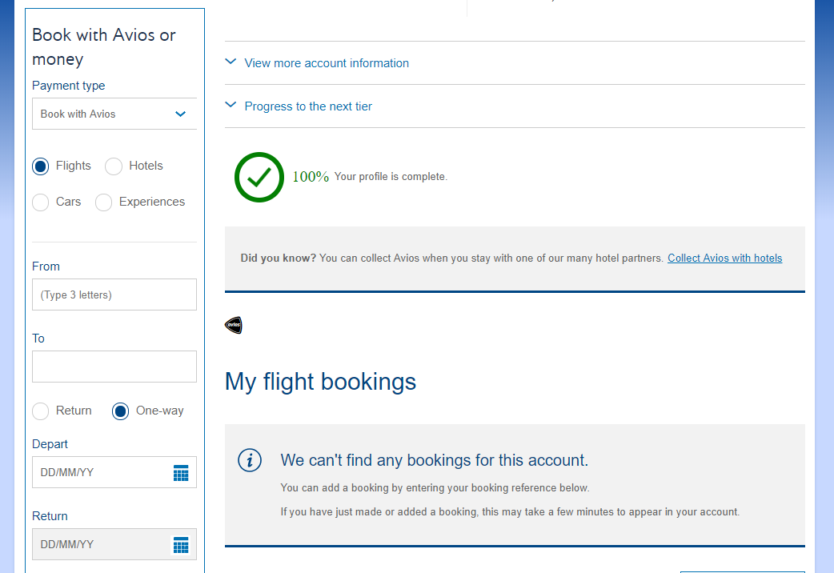Image resolution: width=834 pixels, height=573 pixels.
Task: Select the Flights radio button
Action: [x=41, y=166]
